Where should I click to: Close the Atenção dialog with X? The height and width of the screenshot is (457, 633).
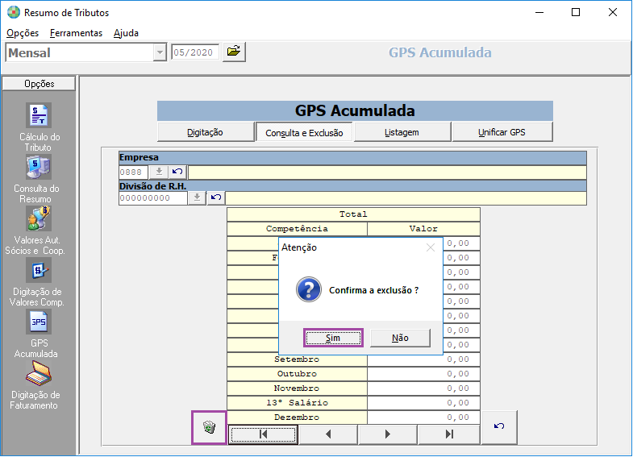[431, 247]
